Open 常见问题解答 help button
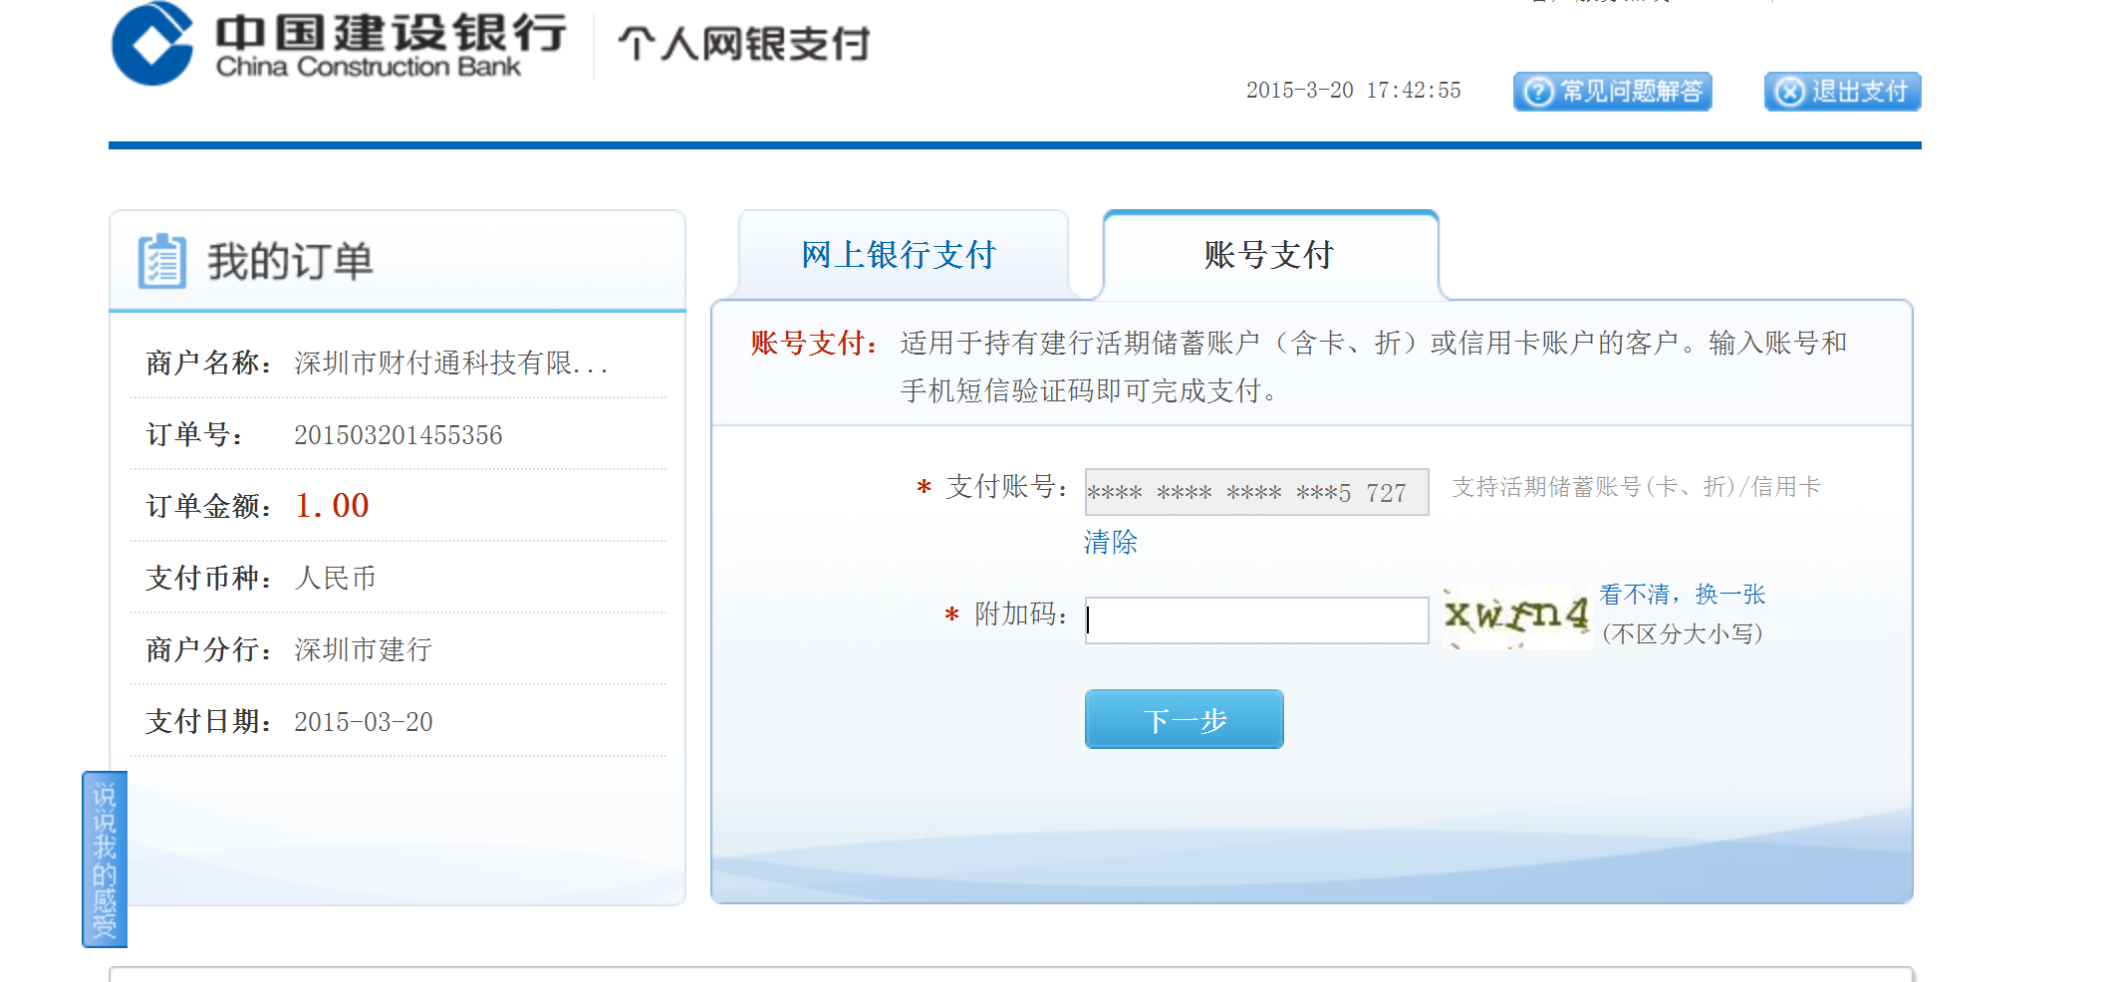This screenshot has width=2116, height=982. tap(1612, 92)
